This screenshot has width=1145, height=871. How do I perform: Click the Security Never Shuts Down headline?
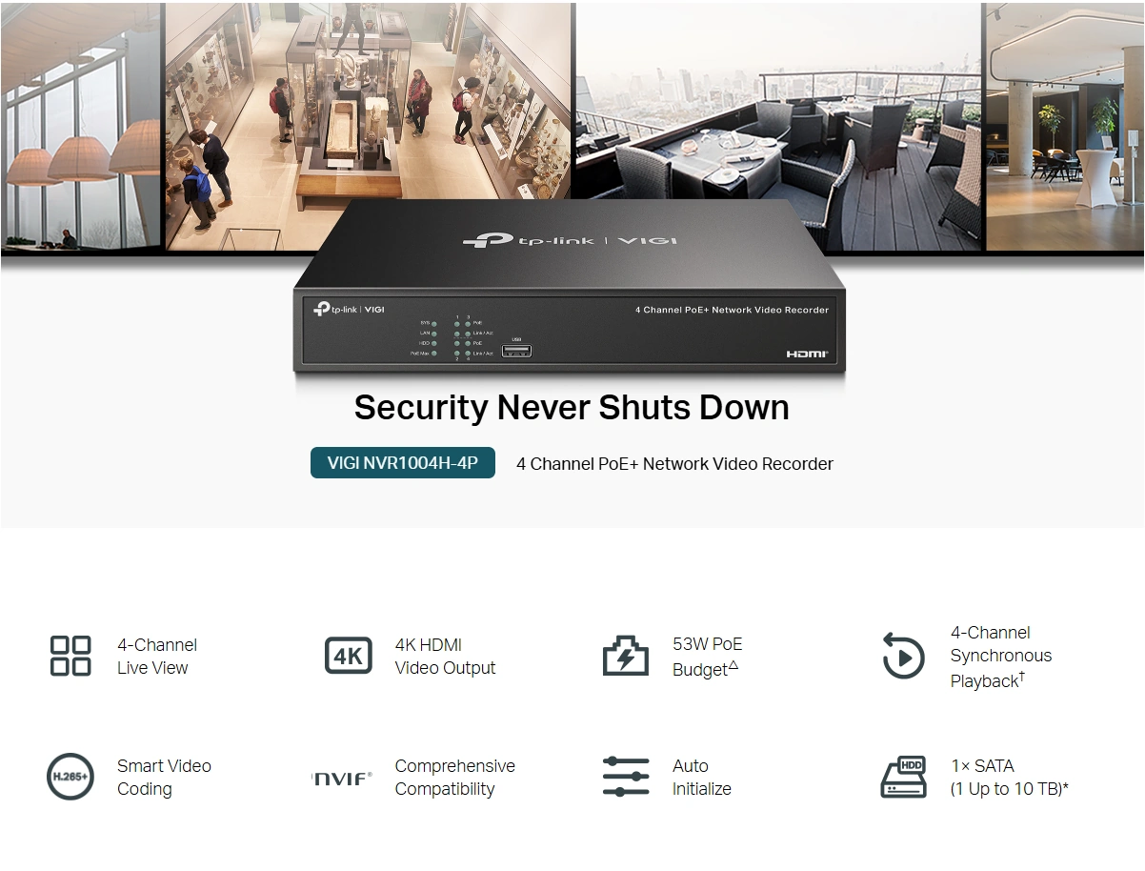pos(572,407)
